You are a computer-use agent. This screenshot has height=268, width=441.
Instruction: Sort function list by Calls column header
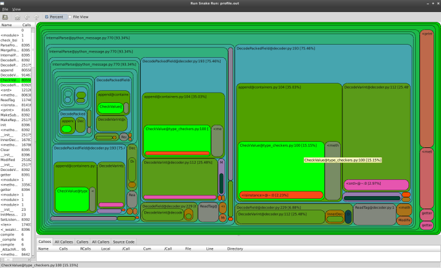[26, 25]
